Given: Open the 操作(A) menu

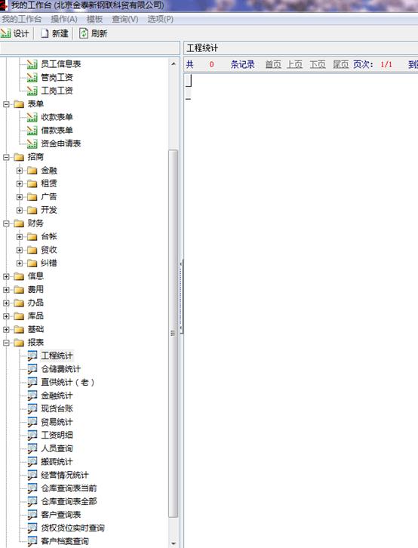Looking at the screenshot, I should click(64, 19).
